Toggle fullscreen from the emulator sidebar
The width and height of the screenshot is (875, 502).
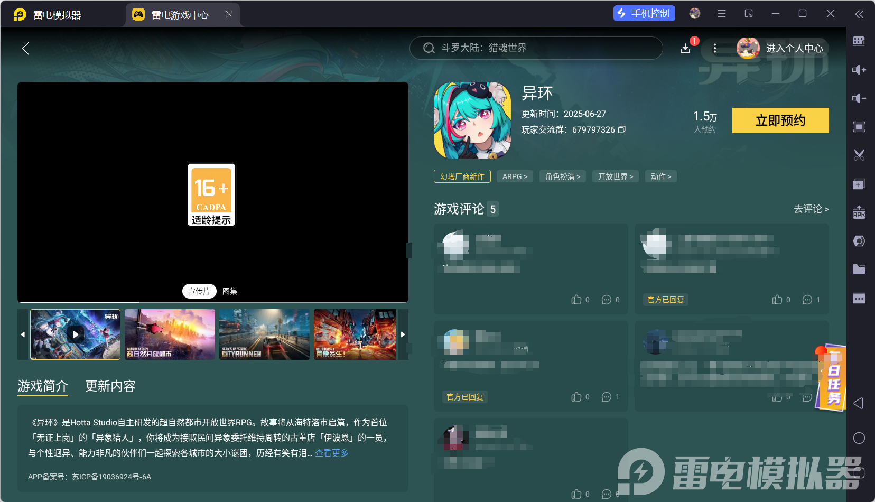pyautogui.click(x=859, y=127)
